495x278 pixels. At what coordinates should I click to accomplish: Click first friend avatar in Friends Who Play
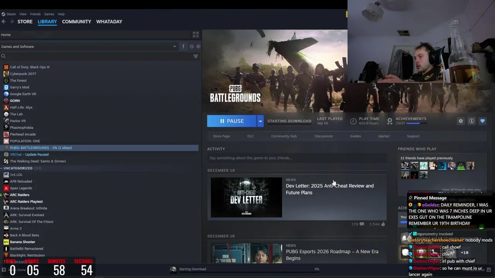405,166
